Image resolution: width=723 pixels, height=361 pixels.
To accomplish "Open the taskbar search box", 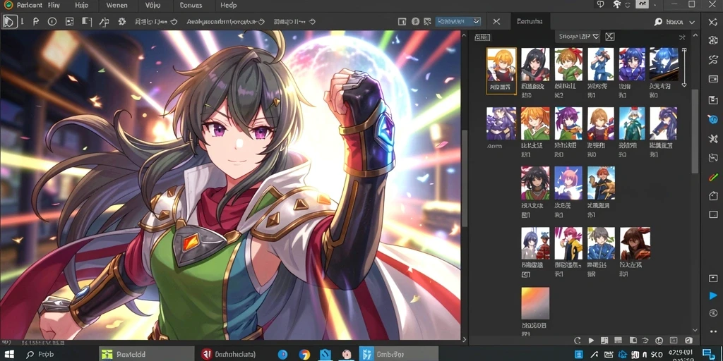I will click(40, 354).
